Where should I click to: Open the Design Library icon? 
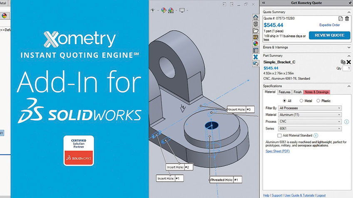coord(256,24)
